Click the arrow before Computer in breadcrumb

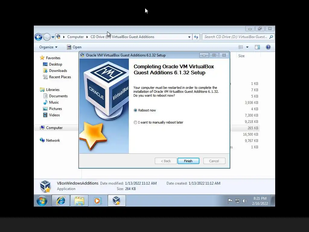tap(64, 37)
